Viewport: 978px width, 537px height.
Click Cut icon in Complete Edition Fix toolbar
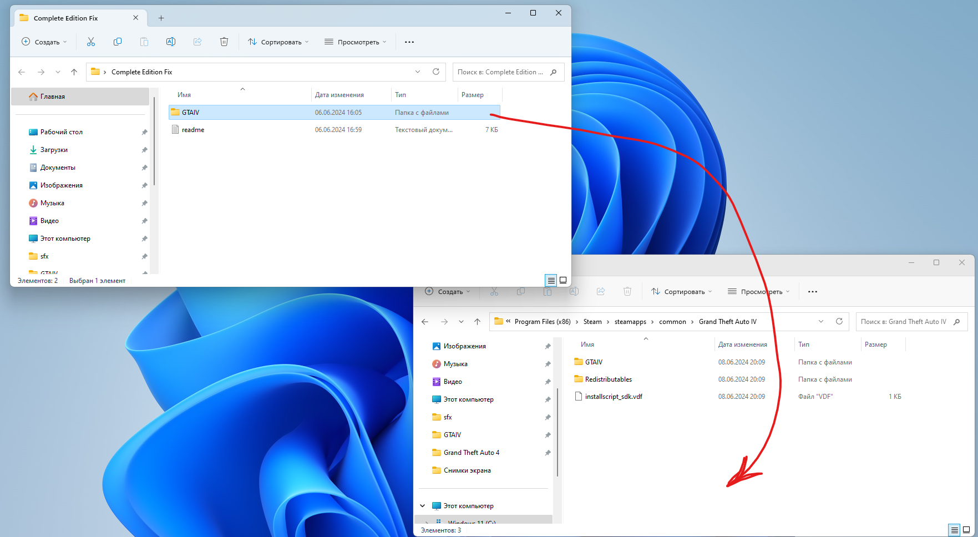91,42
